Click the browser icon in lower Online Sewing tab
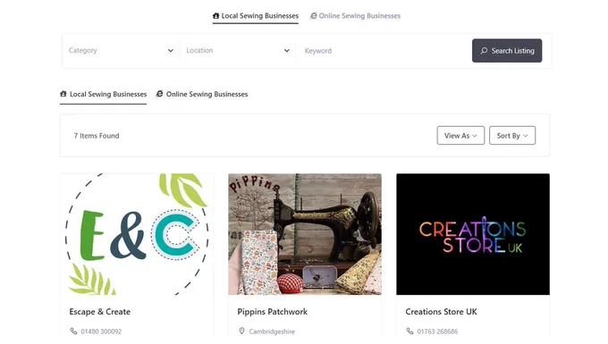608x344 pixels. pyautogui.click(x=159, y=94)
